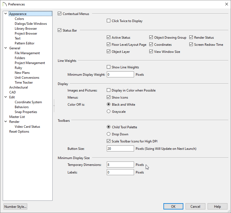Uncheck Screen Redraw Time option
Image resolution: width=231 pixels, height=213 pixels.
pyautogui.click(x=191, y=44)
